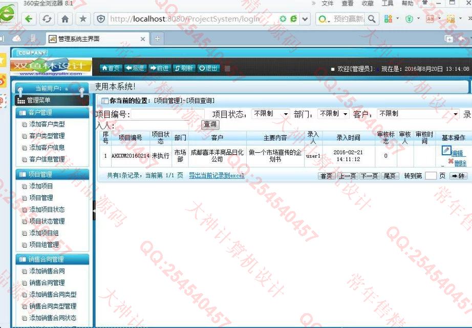This screenshot has width=472, height=328.
Task: Click the favorites star icon
Action: [x=83, y=19]
